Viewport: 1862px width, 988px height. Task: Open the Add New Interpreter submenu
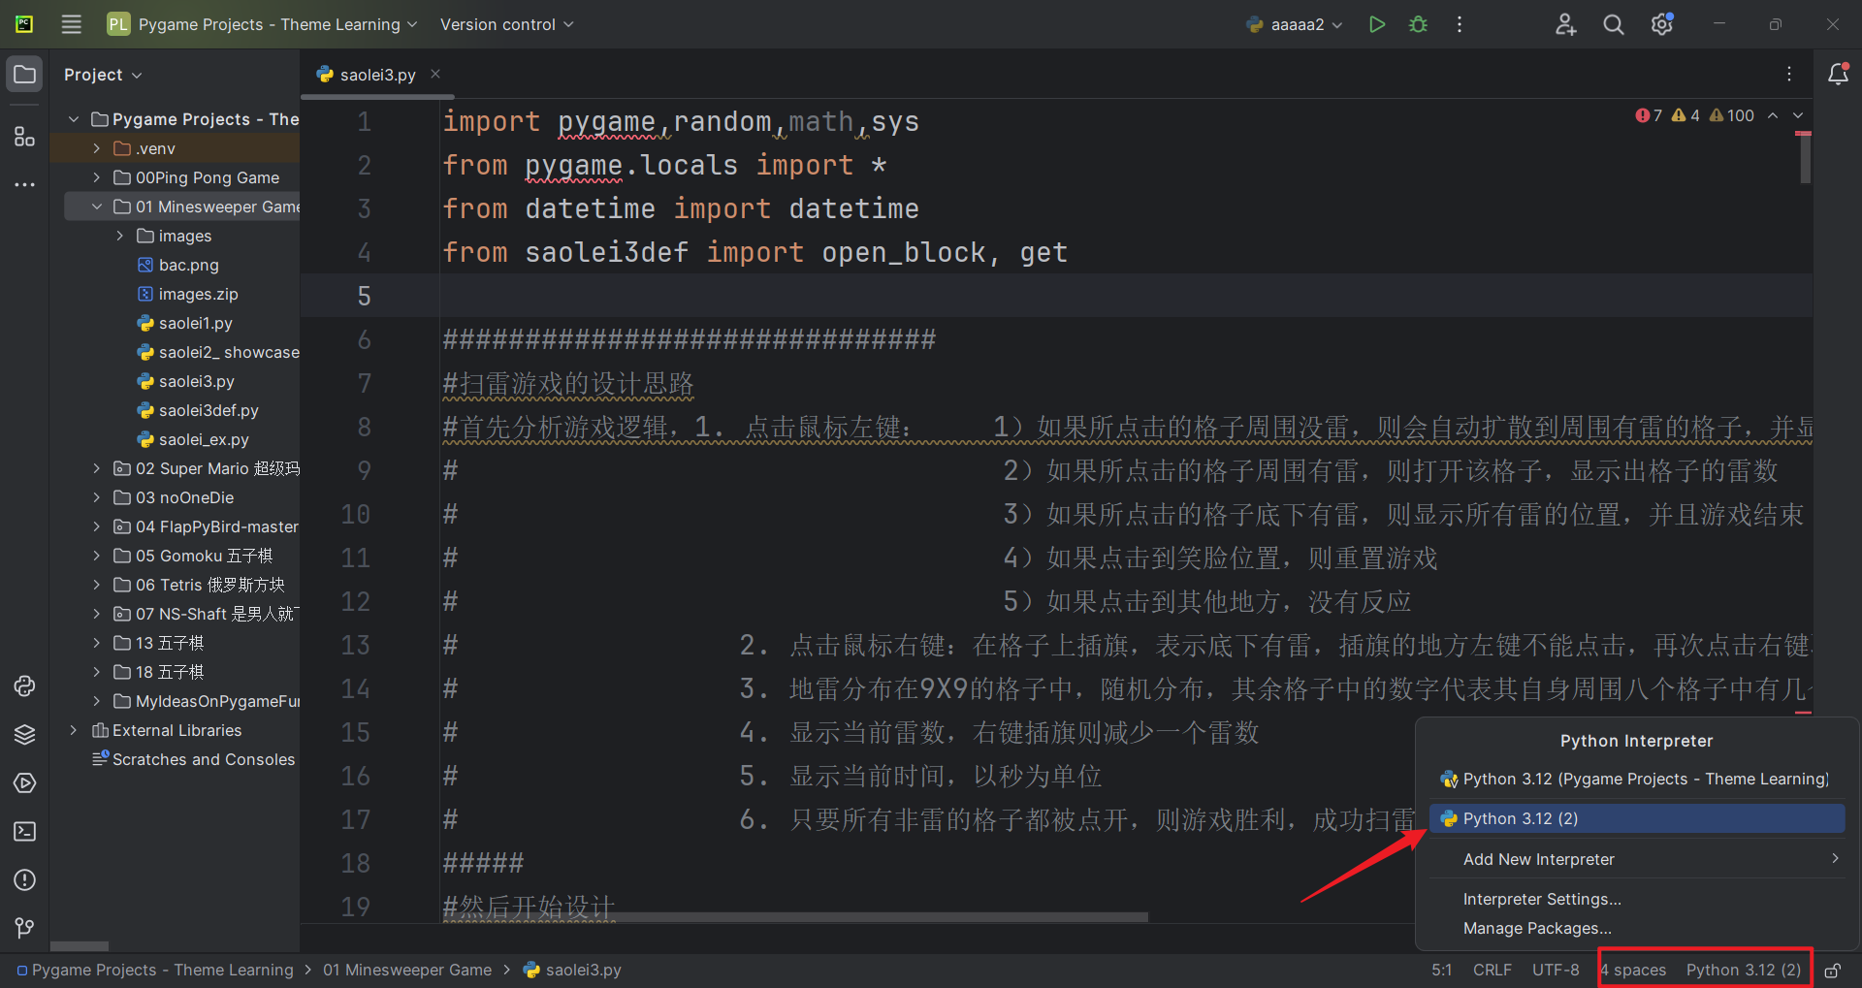coord(1637,859)
